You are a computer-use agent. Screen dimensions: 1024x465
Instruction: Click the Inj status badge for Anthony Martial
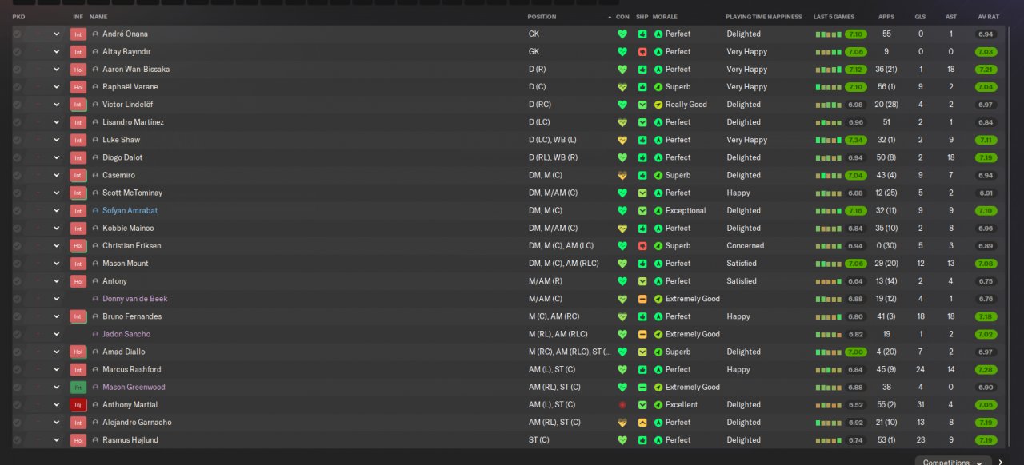click(x=78, y=405)
